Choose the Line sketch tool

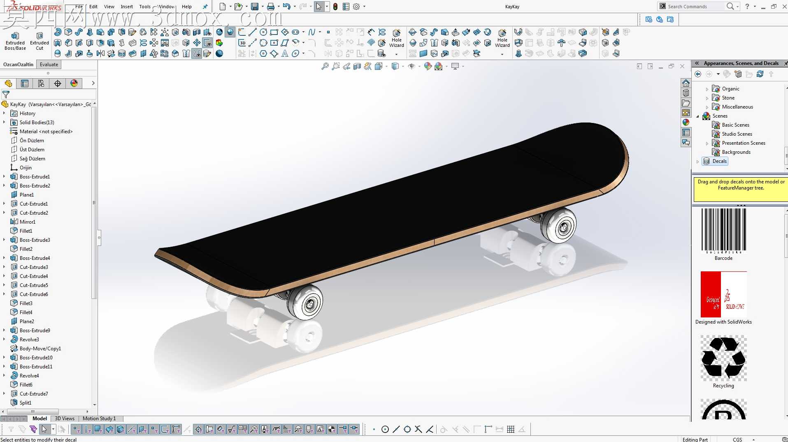click(253, 32)
